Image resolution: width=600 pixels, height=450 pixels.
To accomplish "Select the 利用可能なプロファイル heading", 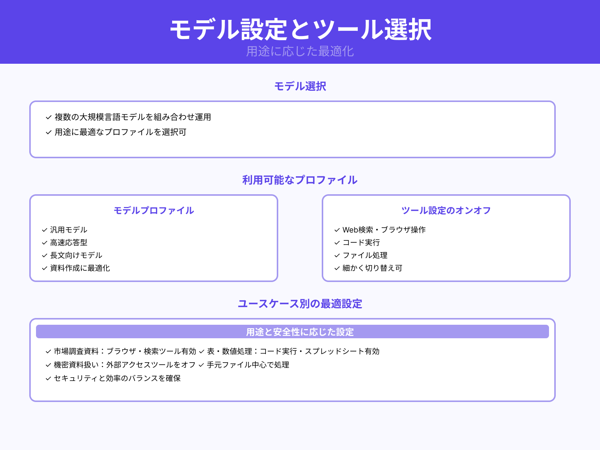I will (300, 180).
